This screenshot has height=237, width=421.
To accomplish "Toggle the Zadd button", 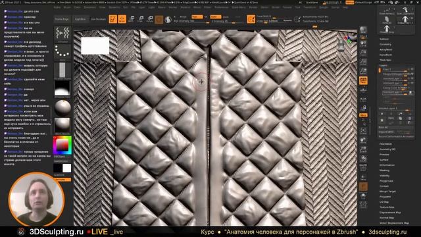I will (x=215, y=16).
